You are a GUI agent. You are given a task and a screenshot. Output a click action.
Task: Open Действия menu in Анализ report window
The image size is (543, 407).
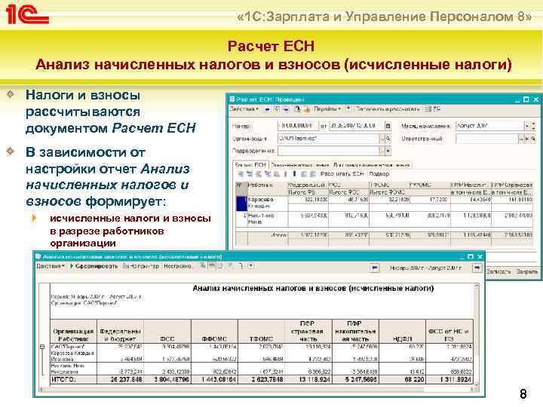pos(51,266)
